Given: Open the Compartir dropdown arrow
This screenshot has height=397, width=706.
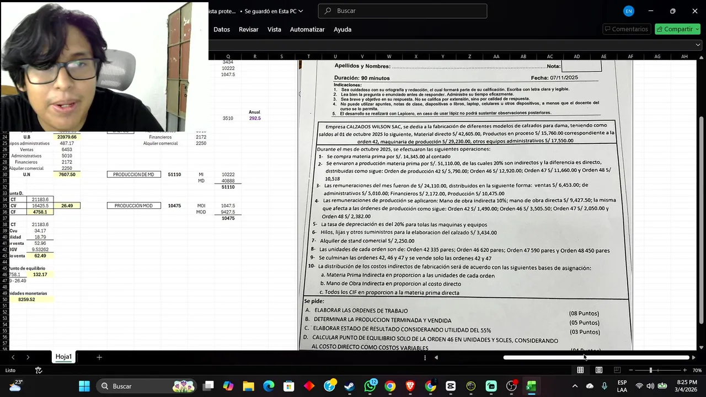Looking at the screenshot, I should [697, 29].
